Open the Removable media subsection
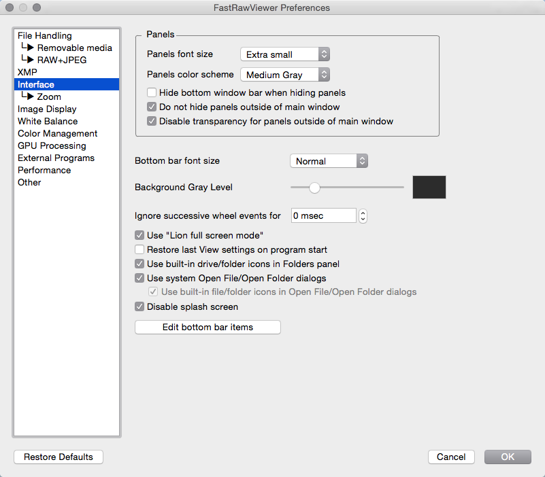The image size is (545, 477). click(67, 48)
